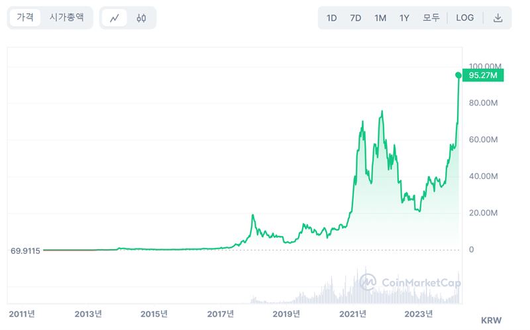
Task: Click the 69.9115 starting price label
Action: point(26,250)
